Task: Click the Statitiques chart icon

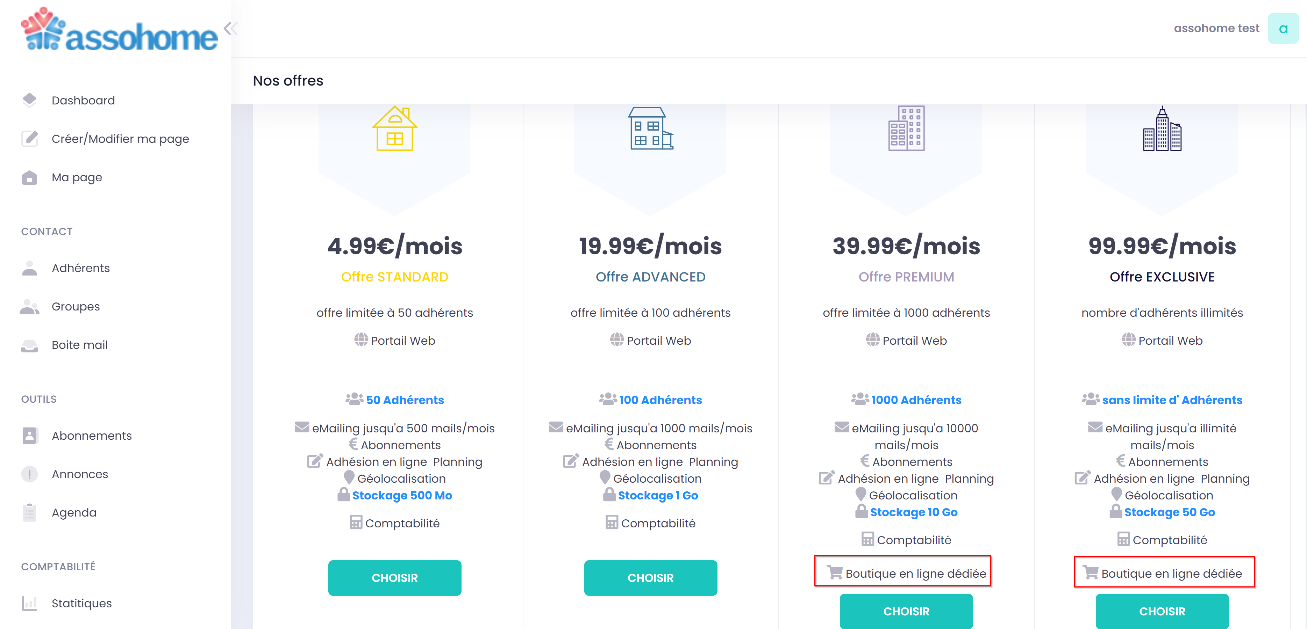Action: point(29,603)
